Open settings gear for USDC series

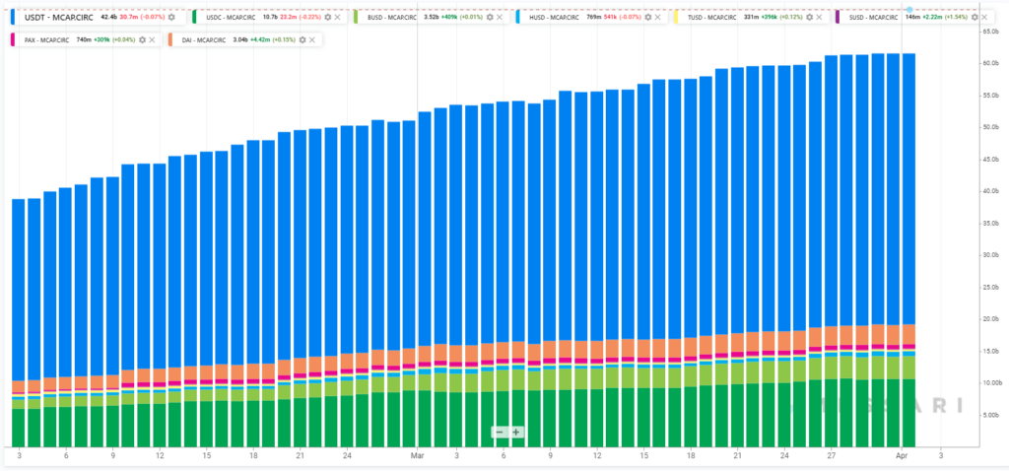[x=326, y=17]
